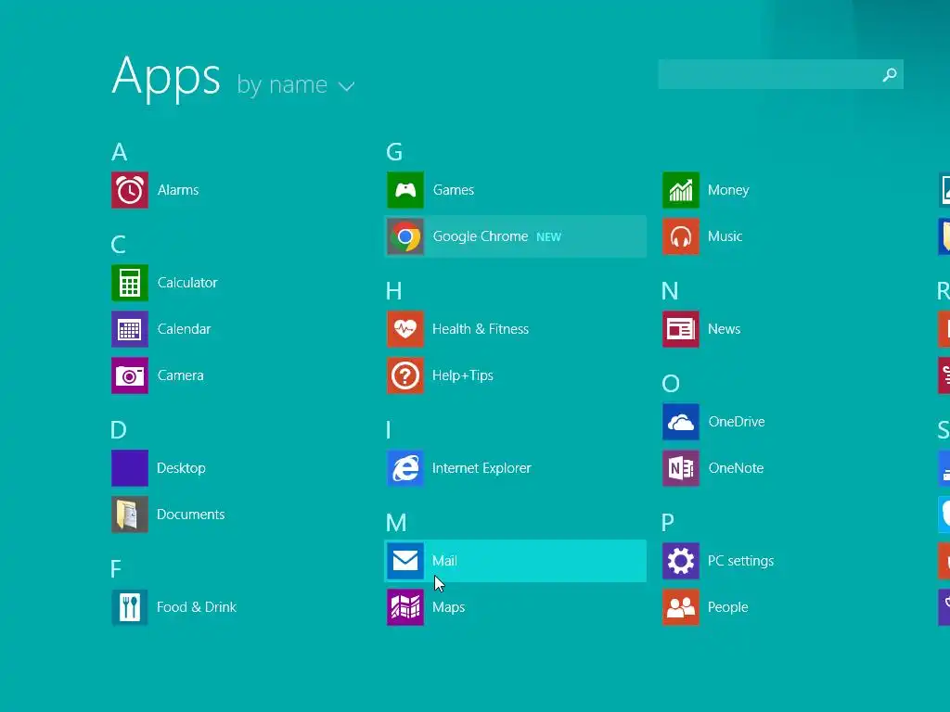Viewport: 950px width, 712px height.
Task: Click the letter M group header
Action: 396,523
